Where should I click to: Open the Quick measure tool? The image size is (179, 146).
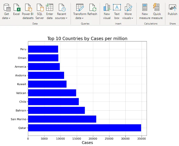click(x=157, y=7)
